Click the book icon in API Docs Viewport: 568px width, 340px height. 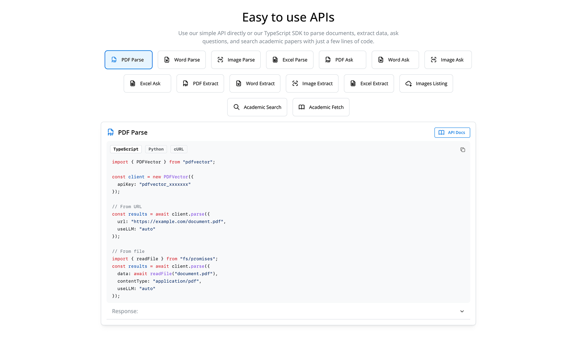tap(441, 132)
